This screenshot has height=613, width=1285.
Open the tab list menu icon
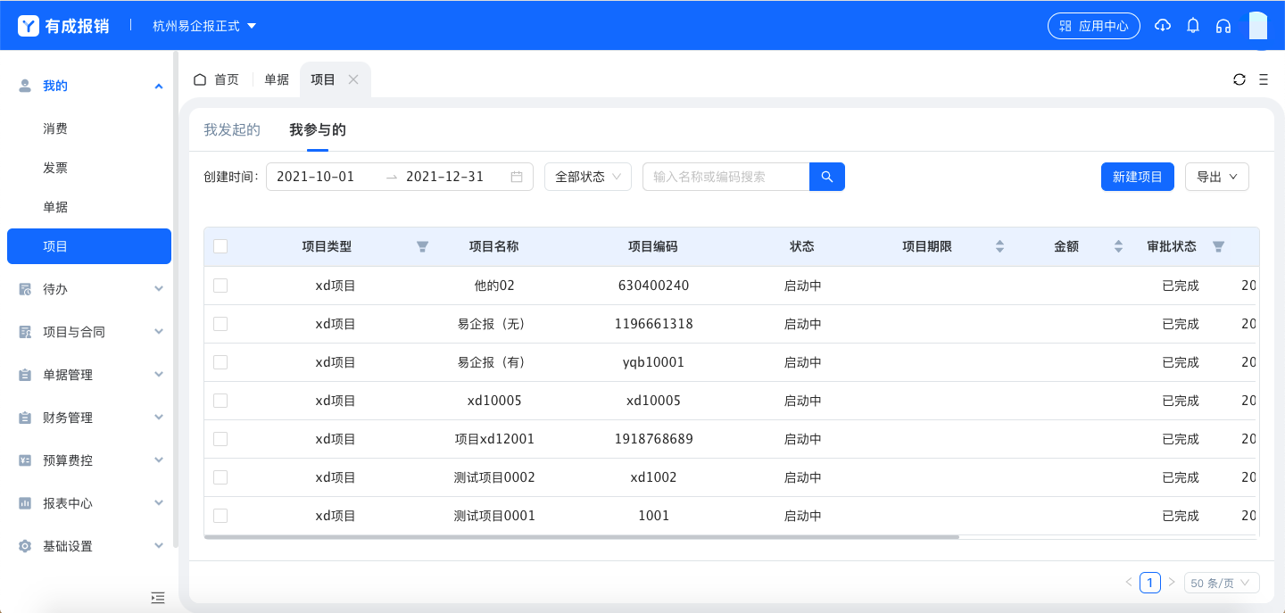1264,79
